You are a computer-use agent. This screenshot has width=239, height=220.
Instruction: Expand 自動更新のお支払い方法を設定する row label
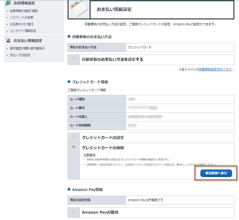[x=112, y=60]
